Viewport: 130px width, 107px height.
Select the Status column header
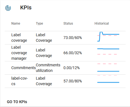pyautogui.click(x=68, y=24)
